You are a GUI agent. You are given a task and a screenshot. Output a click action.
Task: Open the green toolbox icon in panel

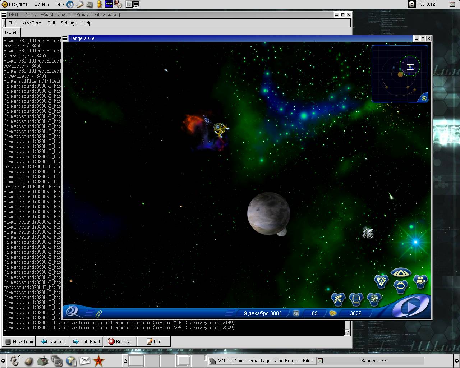(x=43, y=360)
